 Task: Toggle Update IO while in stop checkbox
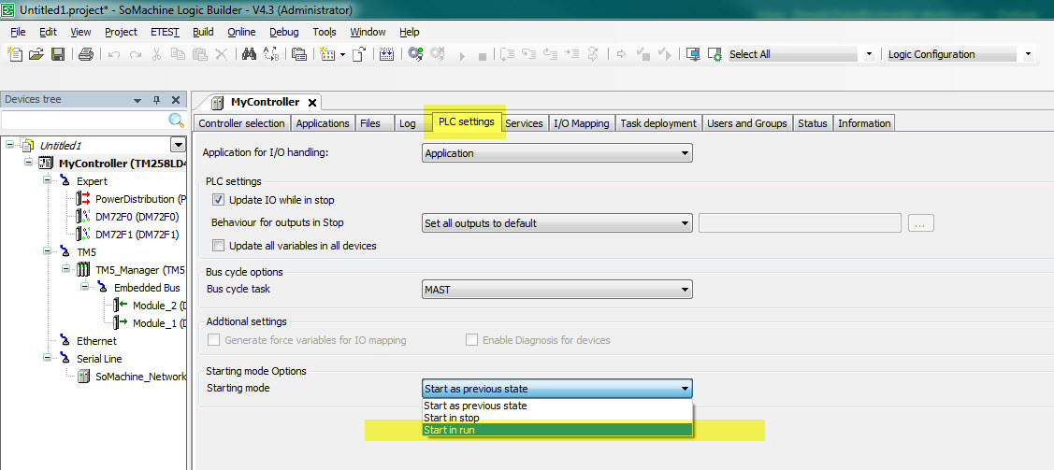218,199
